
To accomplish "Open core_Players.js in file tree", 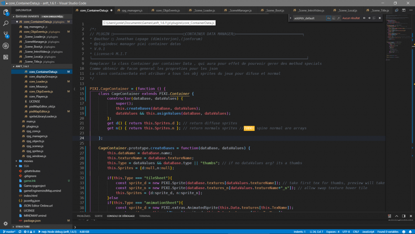I will pyautogui.click(x=38, y=96).
